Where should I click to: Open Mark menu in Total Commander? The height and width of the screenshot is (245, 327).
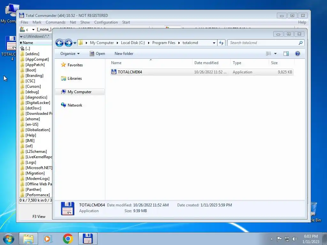(37, 22)
